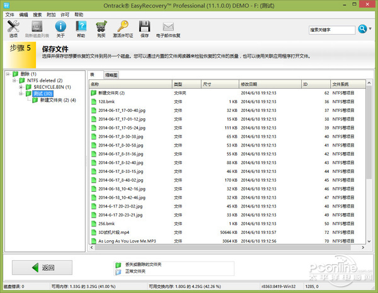Select 新建文件夹 (2) (4) tree item
Image resolution: width=378 pixels, height=293 pixels.
(58, 100)
